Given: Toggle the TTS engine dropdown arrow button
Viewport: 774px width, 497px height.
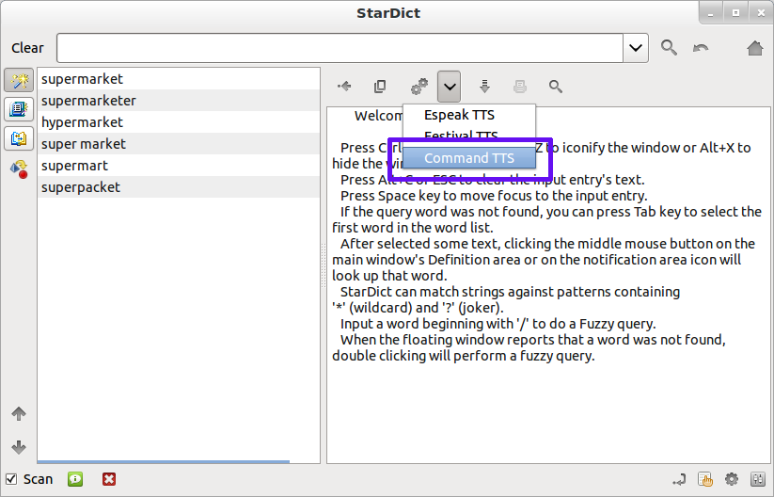Looking at the screenshot, I should click(449, 87).
